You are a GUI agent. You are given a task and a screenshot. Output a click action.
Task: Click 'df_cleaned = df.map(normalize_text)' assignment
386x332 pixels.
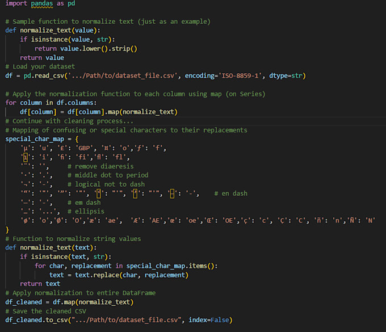point(69,302)
